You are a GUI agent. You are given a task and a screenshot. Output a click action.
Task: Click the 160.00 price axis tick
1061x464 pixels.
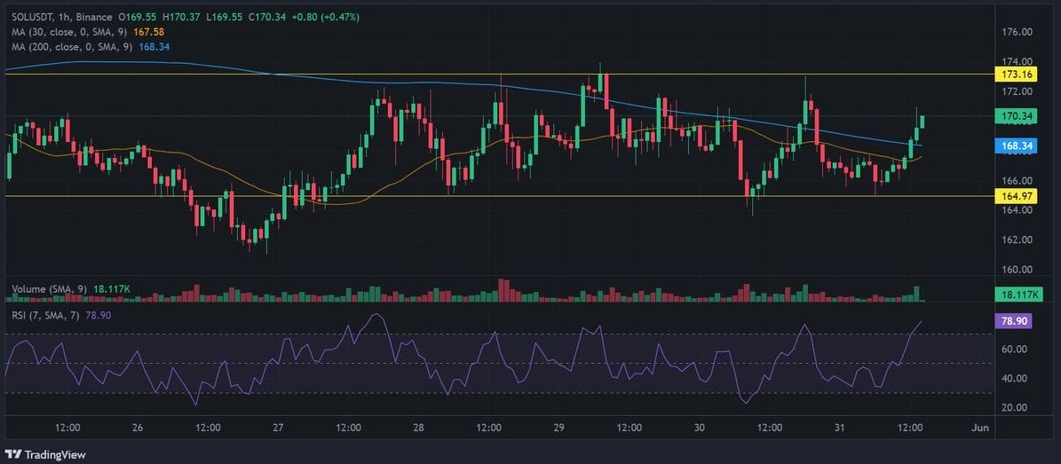(x=1017, y=269)
